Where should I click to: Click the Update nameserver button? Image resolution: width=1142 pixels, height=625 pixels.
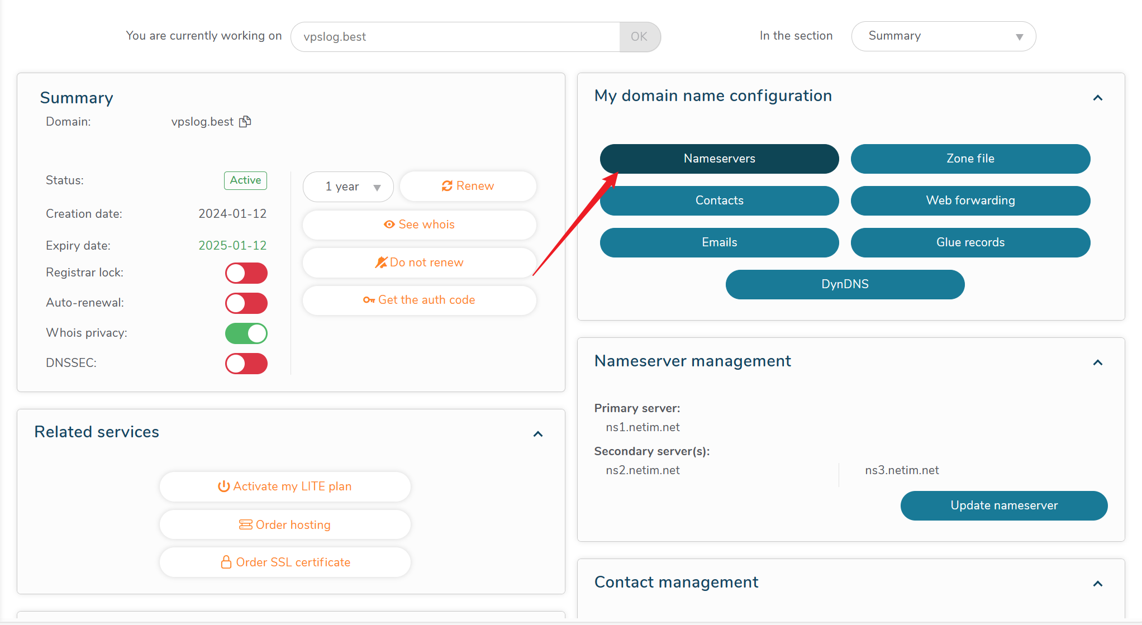pos(1003,505)
